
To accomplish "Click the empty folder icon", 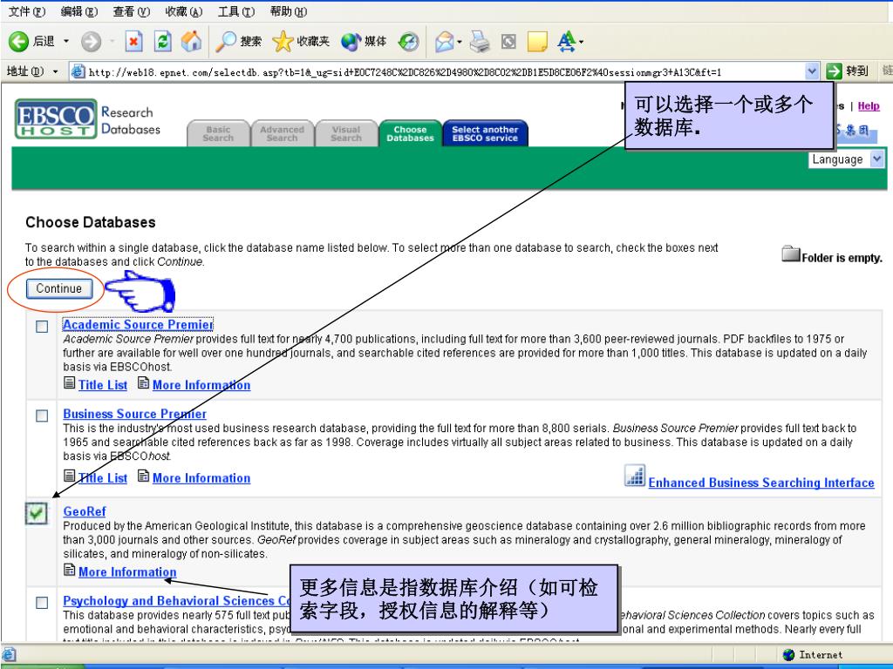I will (x=790, y=253).
